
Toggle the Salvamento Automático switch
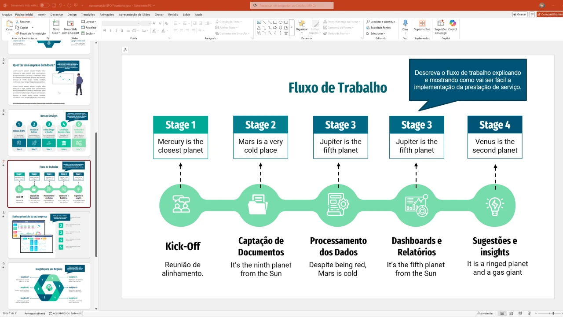pos(44,5)
